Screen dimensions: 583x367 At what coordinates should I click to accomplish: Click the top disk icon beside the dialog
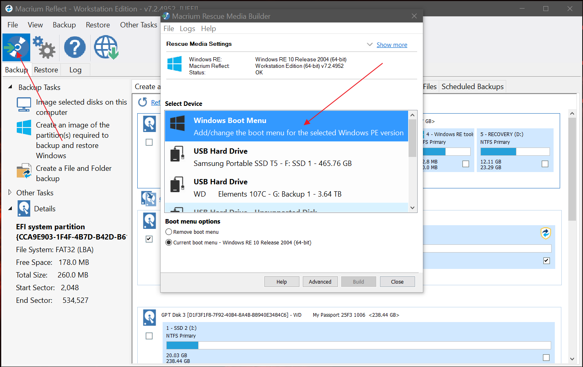(x=150, y=124)
